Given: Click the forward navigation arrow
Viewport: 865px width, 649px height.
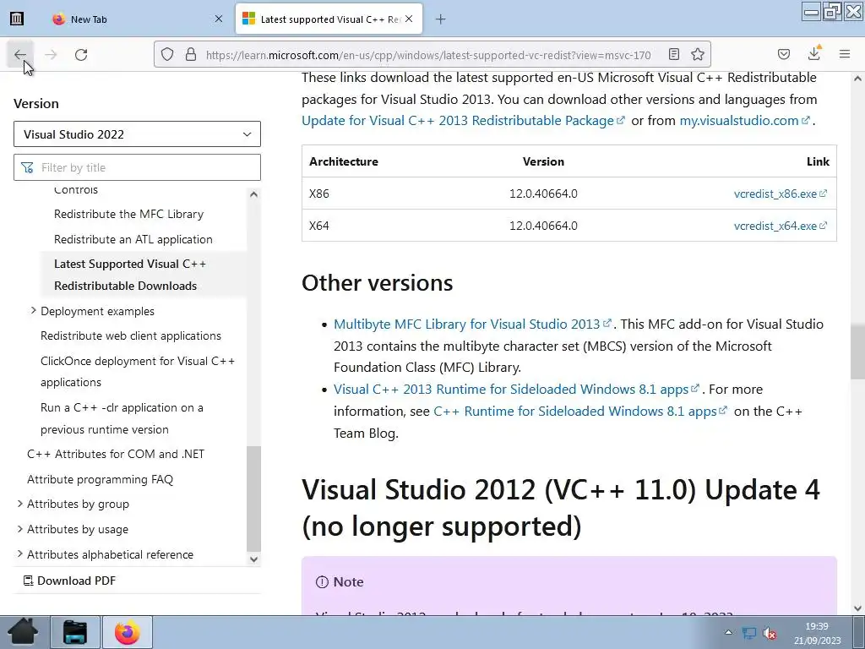Looking at the screenshot, I should click(x=51, y=55).
